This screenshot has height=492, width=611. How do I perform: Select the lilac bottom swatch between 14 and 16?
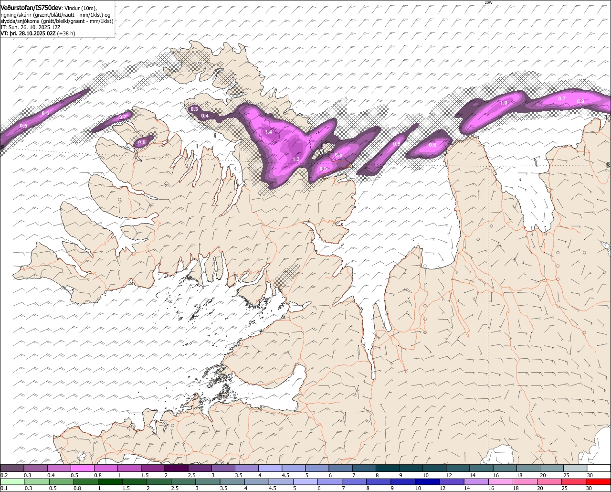[x=476, y=481]
